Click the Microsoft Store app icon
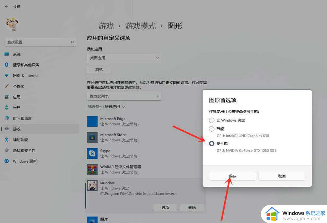Image resolution: width=327 pixels, height=223 pixels. click(x=92, y=137)
